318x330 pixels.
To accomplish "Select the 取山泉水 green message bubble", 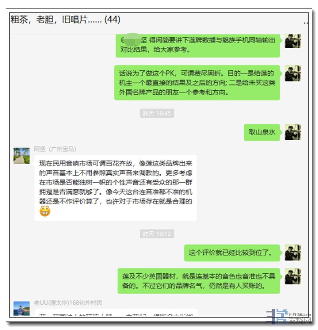I will (x=262, y=132).
